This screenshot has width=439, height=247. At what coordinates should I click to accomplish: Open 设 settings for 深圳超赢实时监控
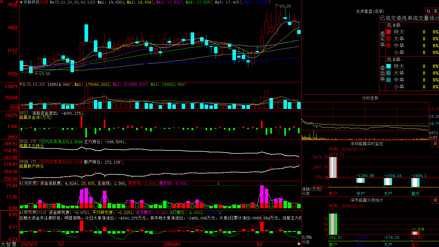tap(435, 144)
